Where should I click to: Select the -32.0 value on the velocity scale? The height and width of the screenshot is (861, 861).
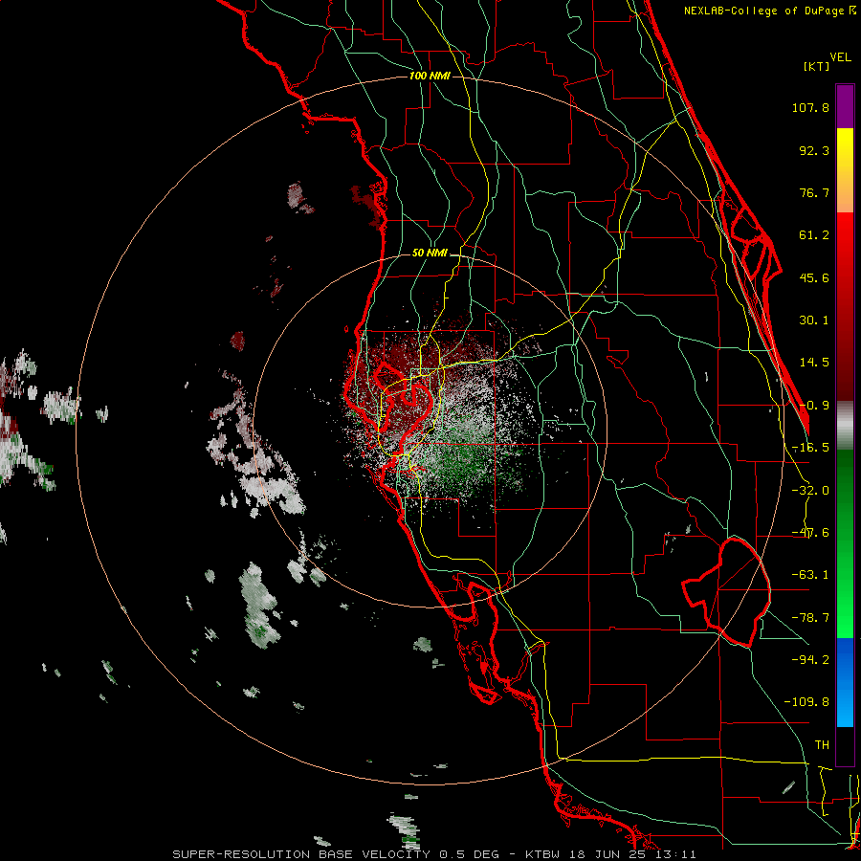(810, 491)
